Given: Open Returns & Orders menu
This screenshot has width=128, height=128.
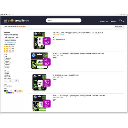Looking at the screenshot, I should (114, 21).
